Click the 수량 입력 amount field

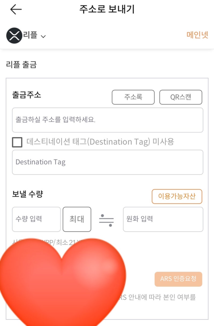click(36, 219)
